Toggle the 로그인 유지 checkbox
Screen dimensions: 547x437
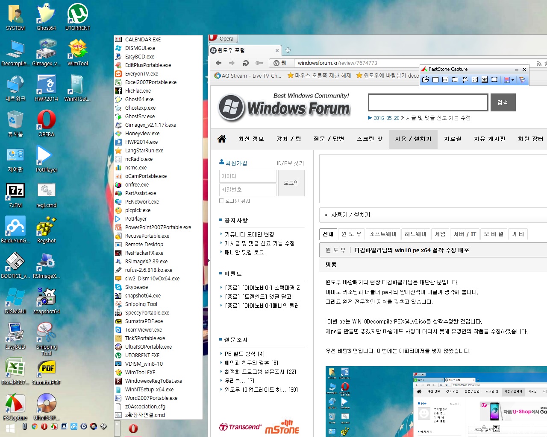[x=221, y=201]
